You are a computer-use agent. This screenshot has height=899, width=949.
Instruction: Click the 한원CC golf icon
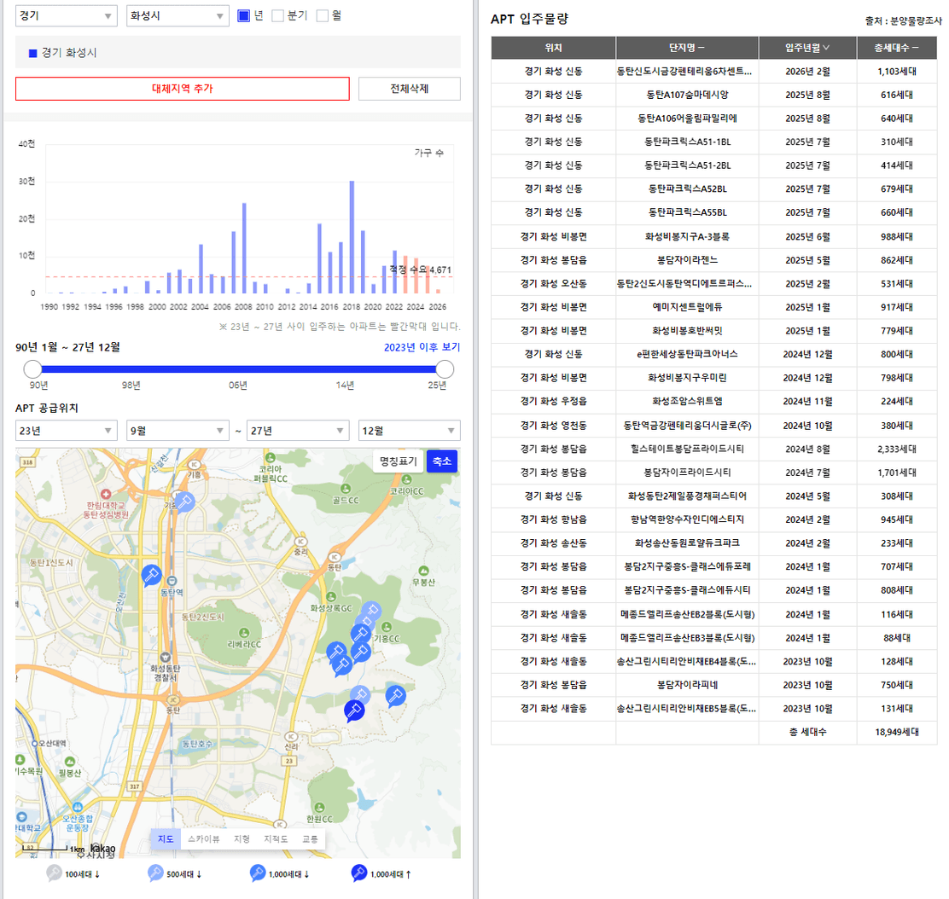click(319, 808)
